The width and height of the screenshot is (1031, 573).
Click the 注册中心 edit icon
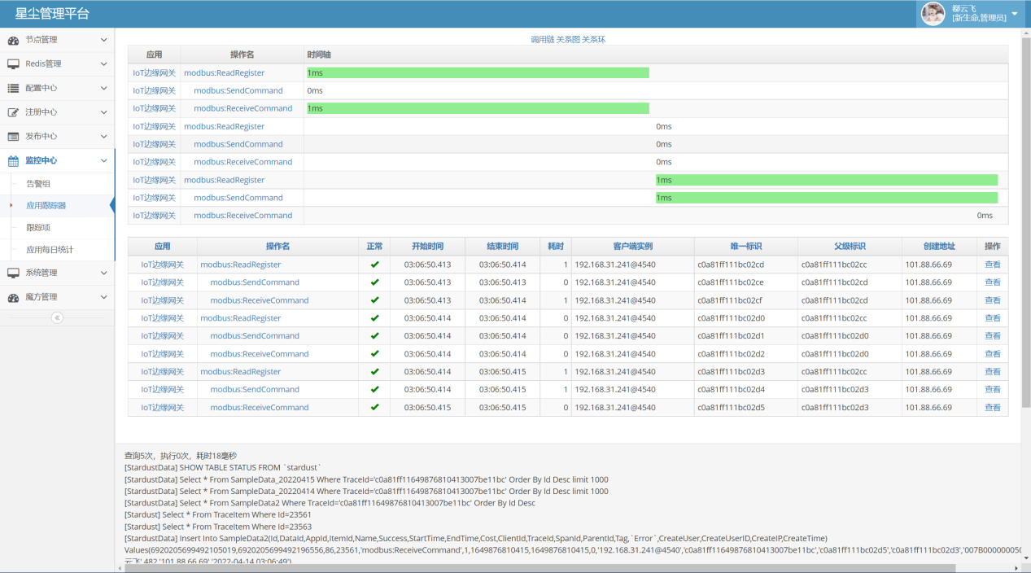[x=13, y=112]
